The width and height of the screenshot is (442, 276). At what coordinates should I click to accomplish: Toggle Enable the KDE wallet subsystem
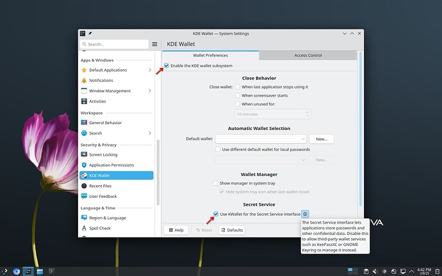[167, 66]
